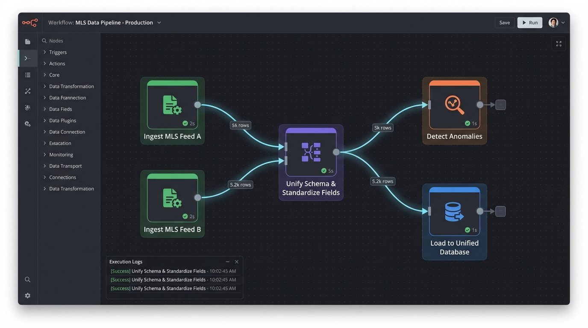Open the documents panel icon at sidebar top

[x=27, y=41]
